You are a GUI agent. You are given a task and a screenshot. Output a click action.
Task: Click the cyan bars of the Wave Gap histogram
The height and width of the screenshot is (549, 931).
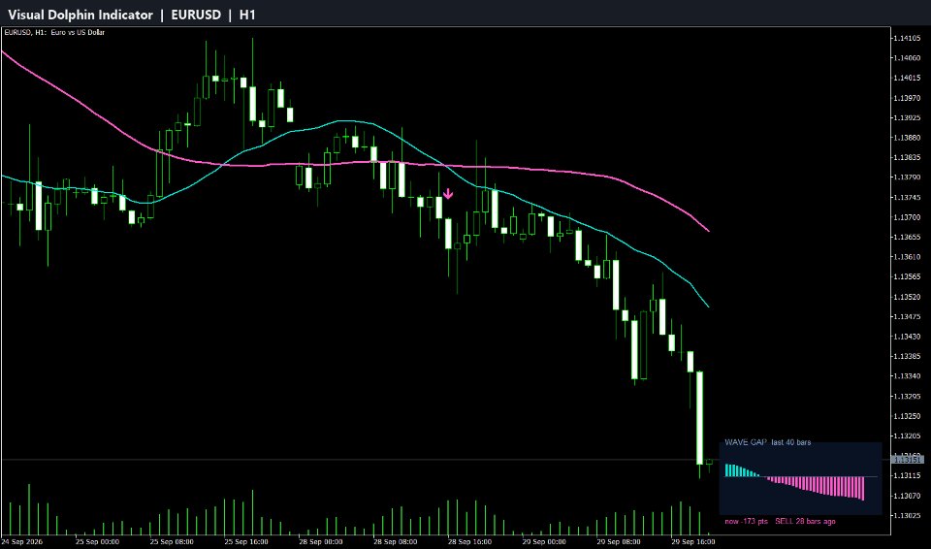click(742, 470)
